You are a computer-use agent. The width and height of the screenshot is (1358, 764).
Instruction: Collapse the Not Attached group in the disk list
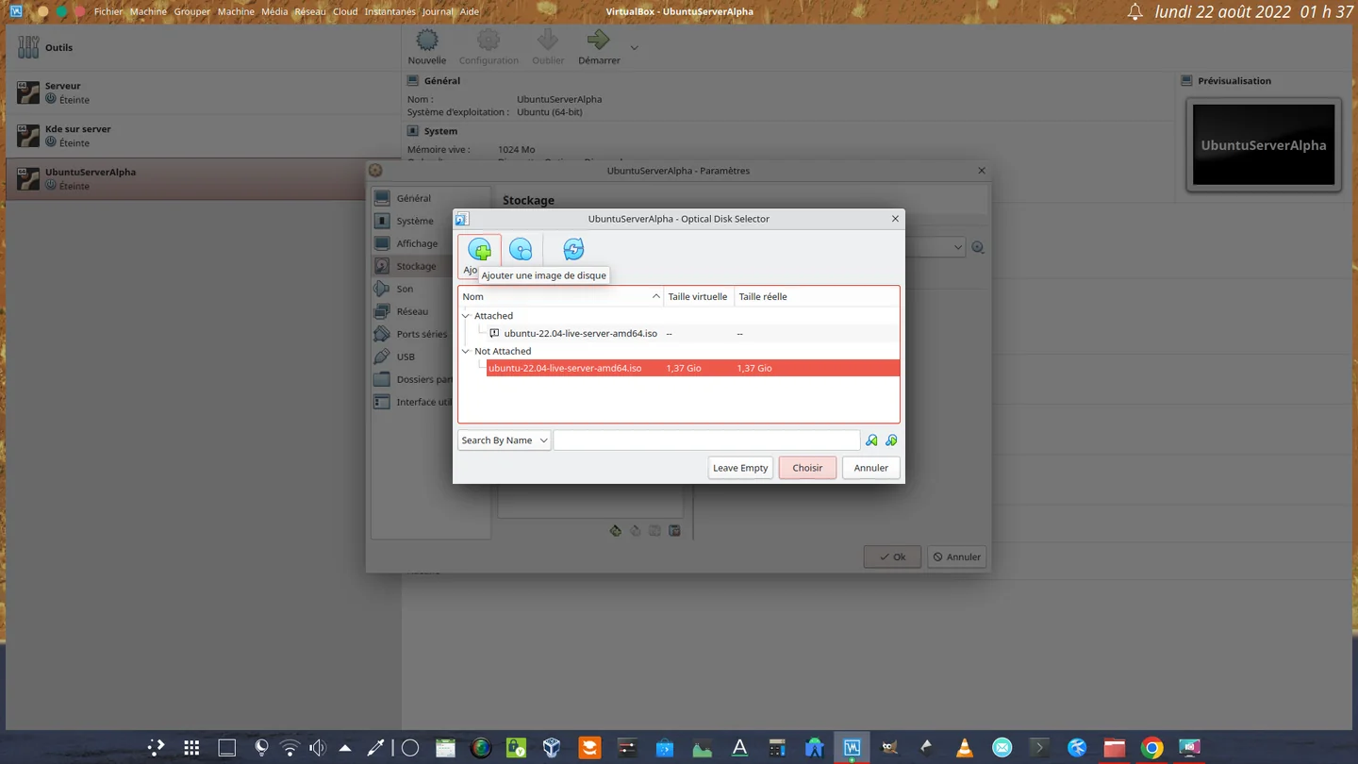(x=466, y=351)
